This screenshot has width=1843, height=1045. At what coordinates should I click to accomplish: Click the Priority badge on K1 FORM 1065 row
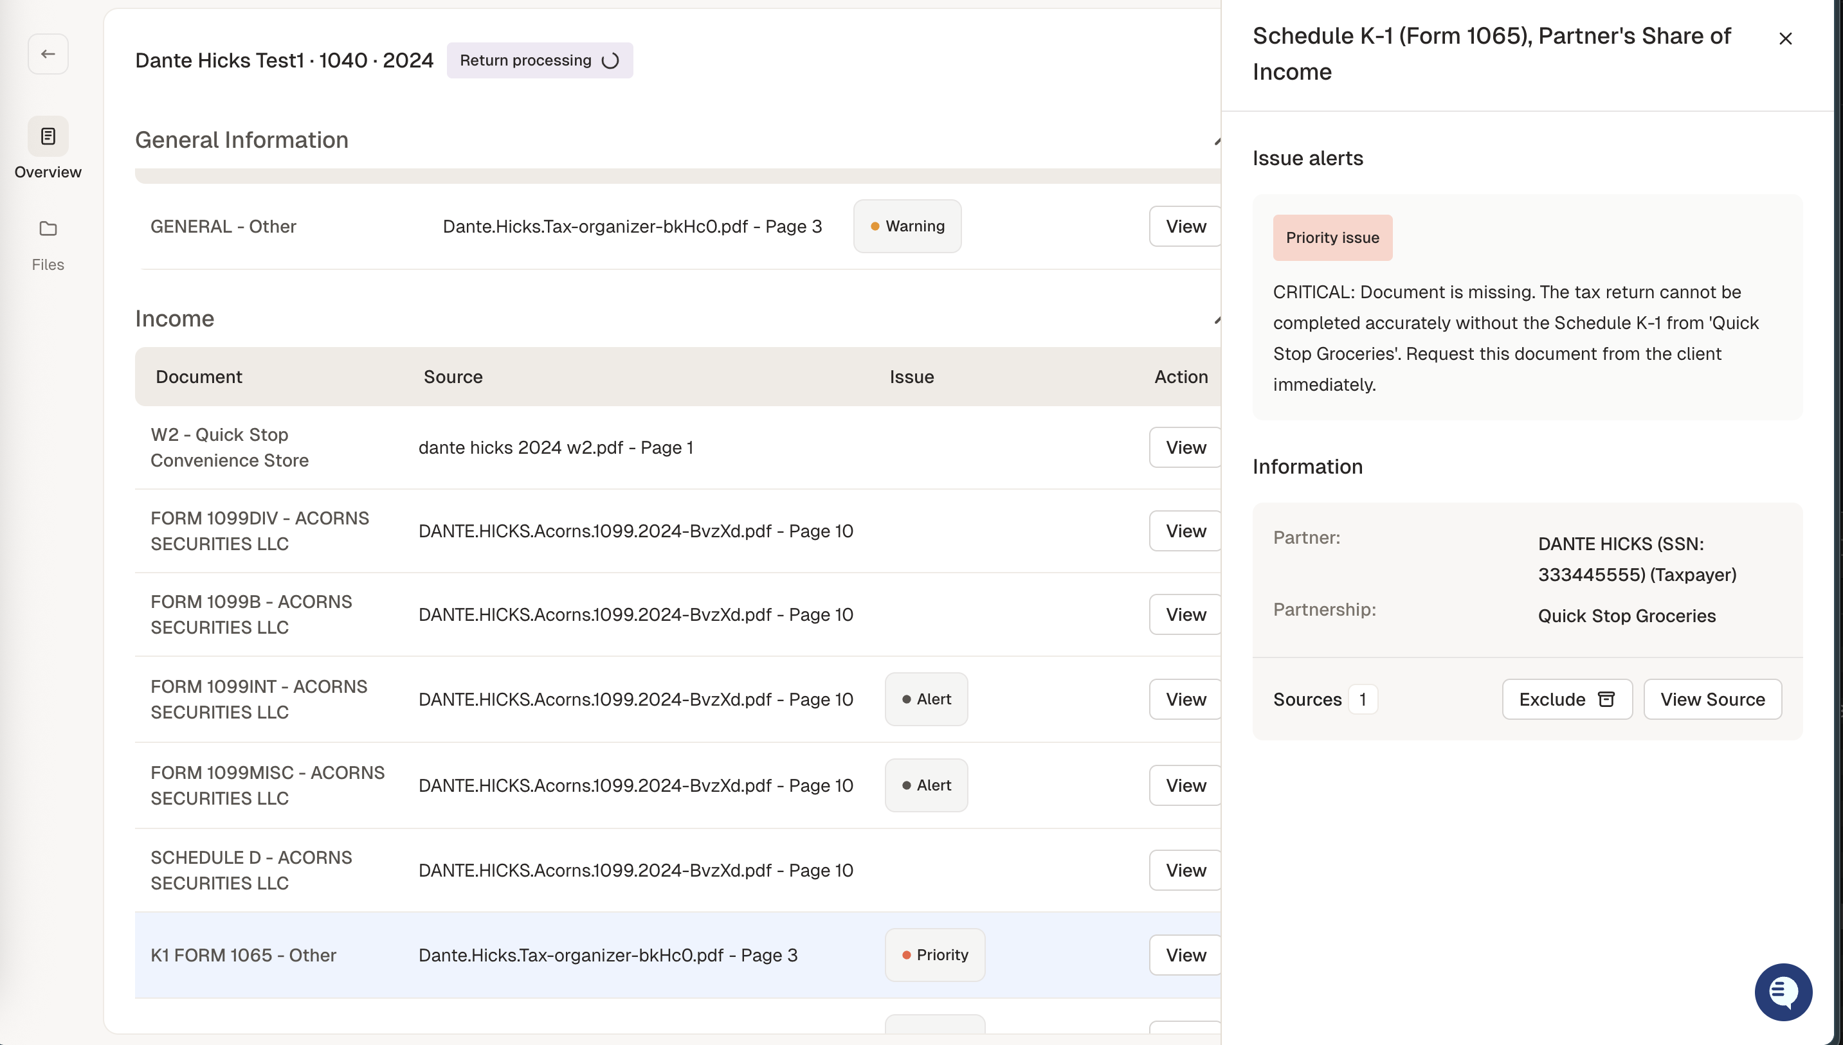[935, 954]
